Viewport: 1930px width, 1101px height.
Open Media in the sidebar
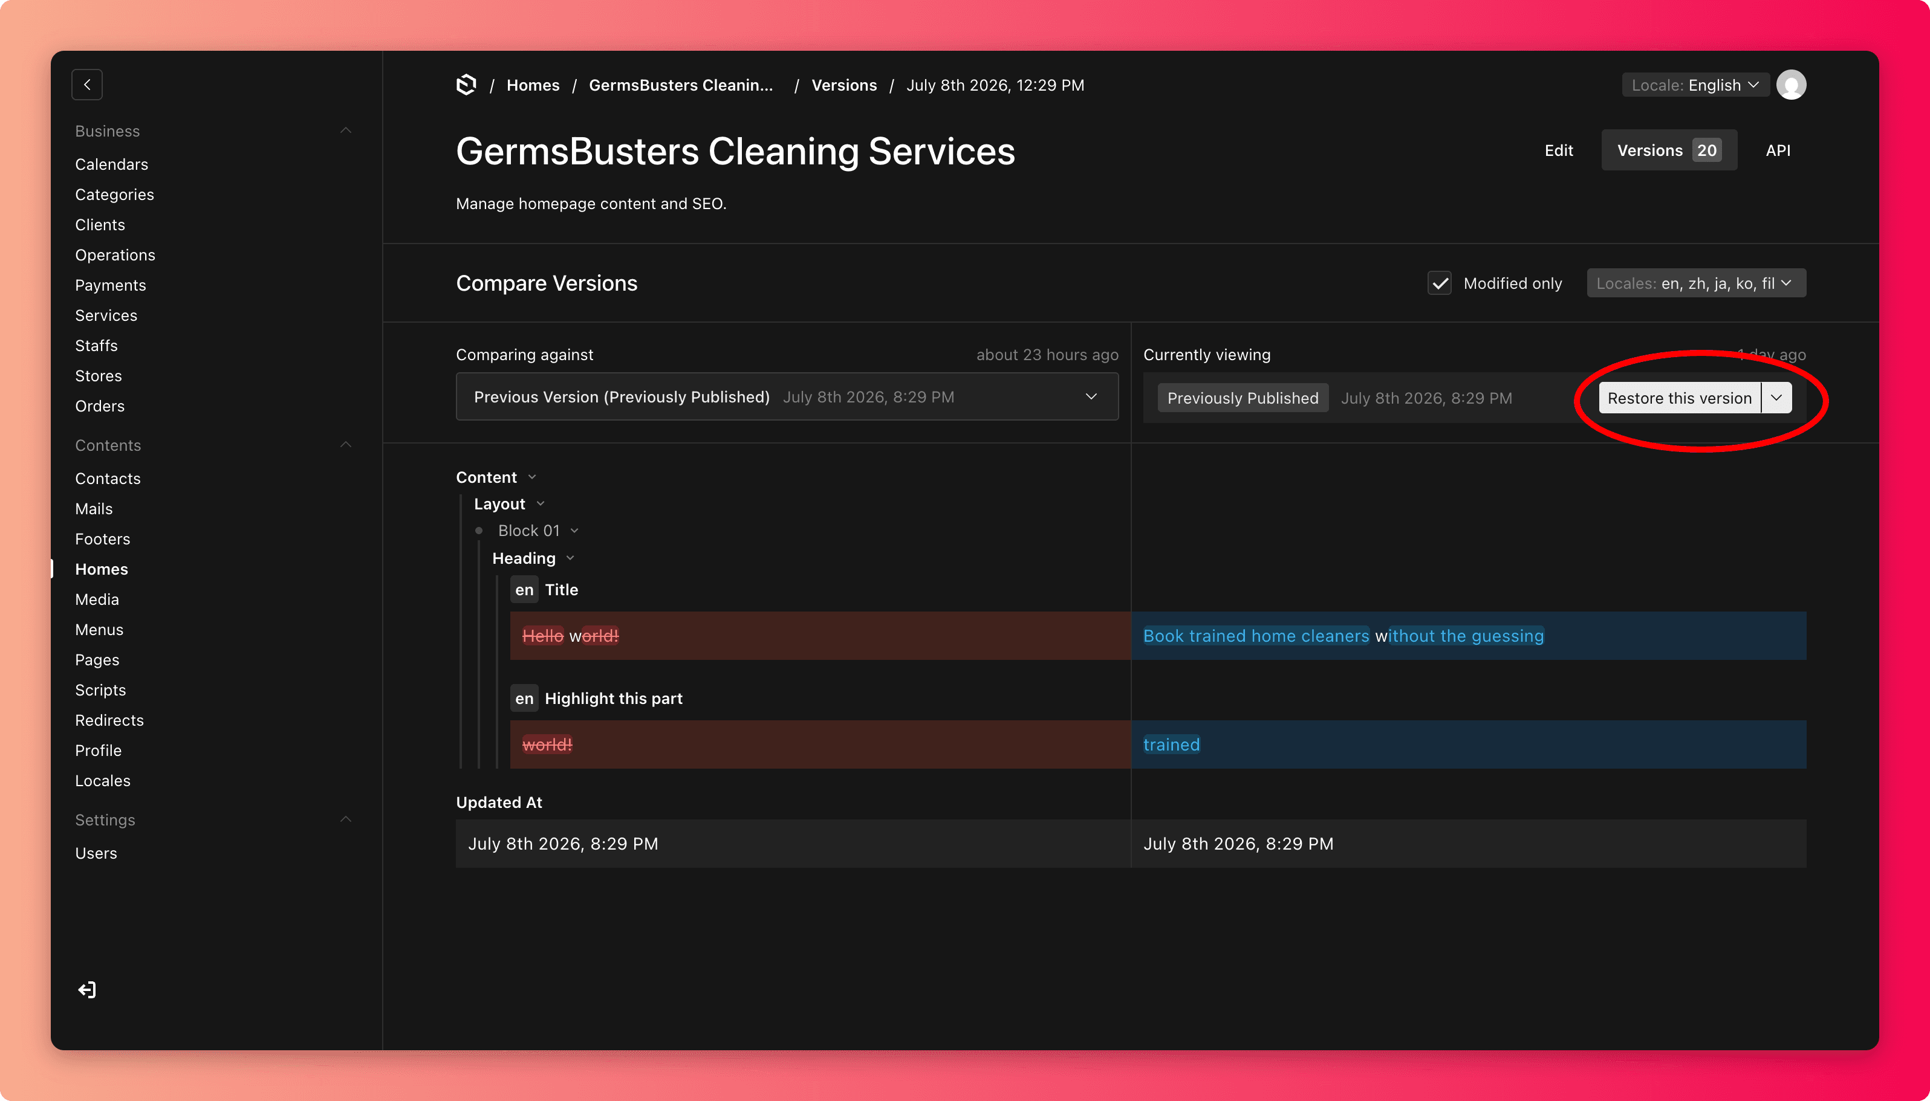click(97, 599)
